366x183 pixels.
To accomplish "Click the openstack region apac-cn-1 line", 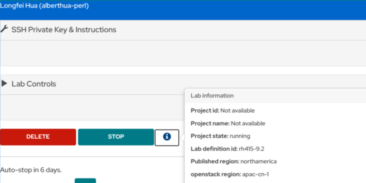I will [230, 174].
